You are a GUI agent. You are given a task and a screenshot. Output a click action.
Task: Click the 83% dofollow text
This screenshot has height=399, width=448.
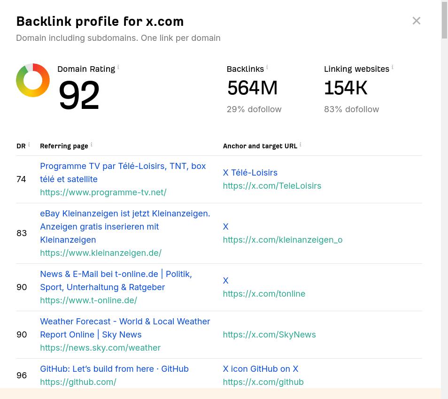[x=351, y=109]
